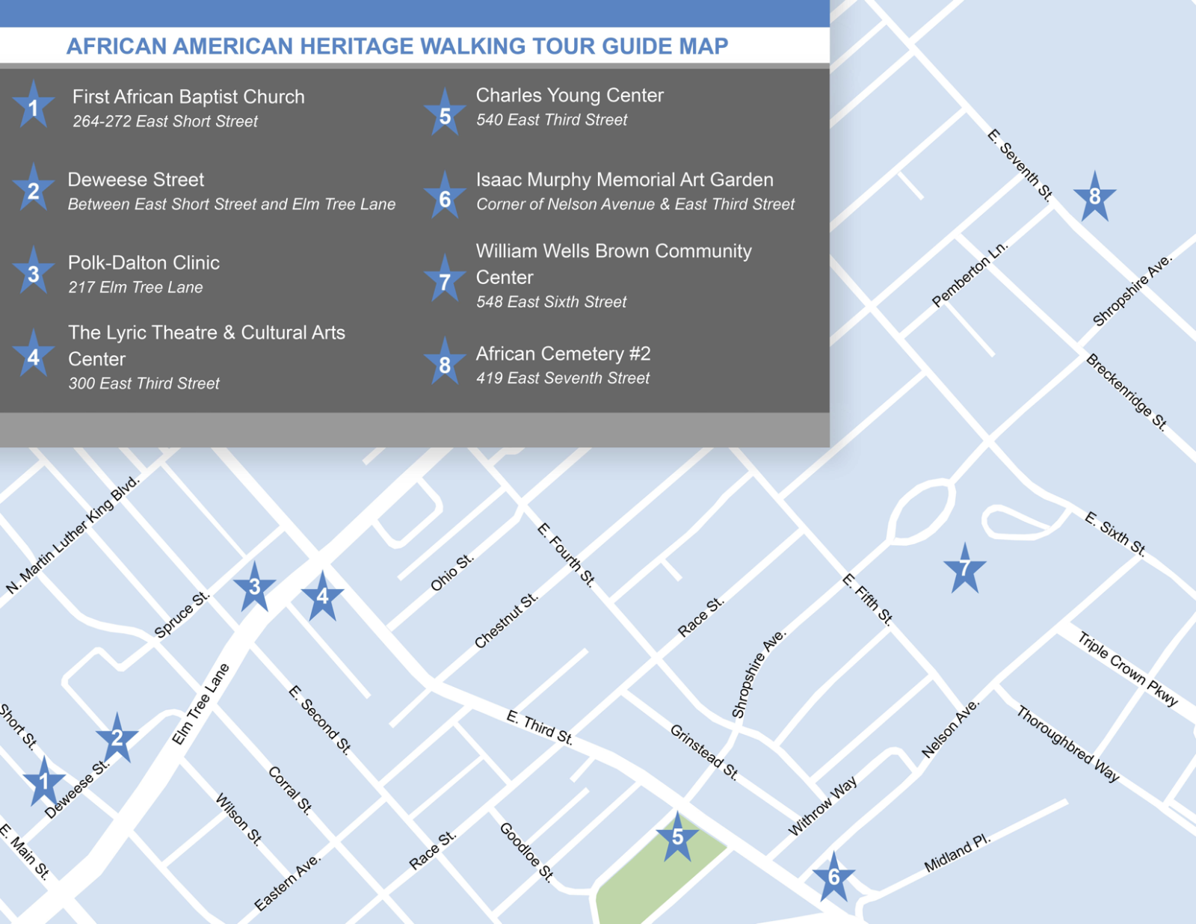Click 'The Lyric Theatre & Cultural Arts' entry
This screenshot has width=1196, height=924.
click(206, 333)
